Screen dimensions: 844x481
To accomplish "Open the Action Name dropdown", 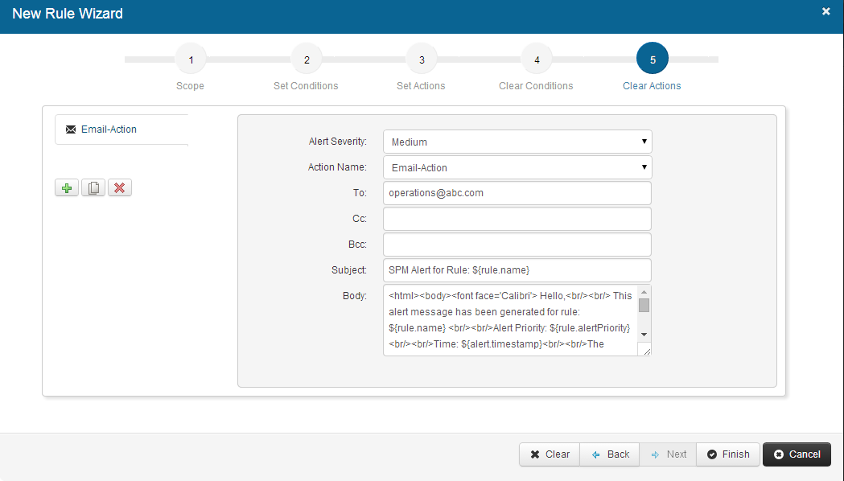I will click(517, 167).
